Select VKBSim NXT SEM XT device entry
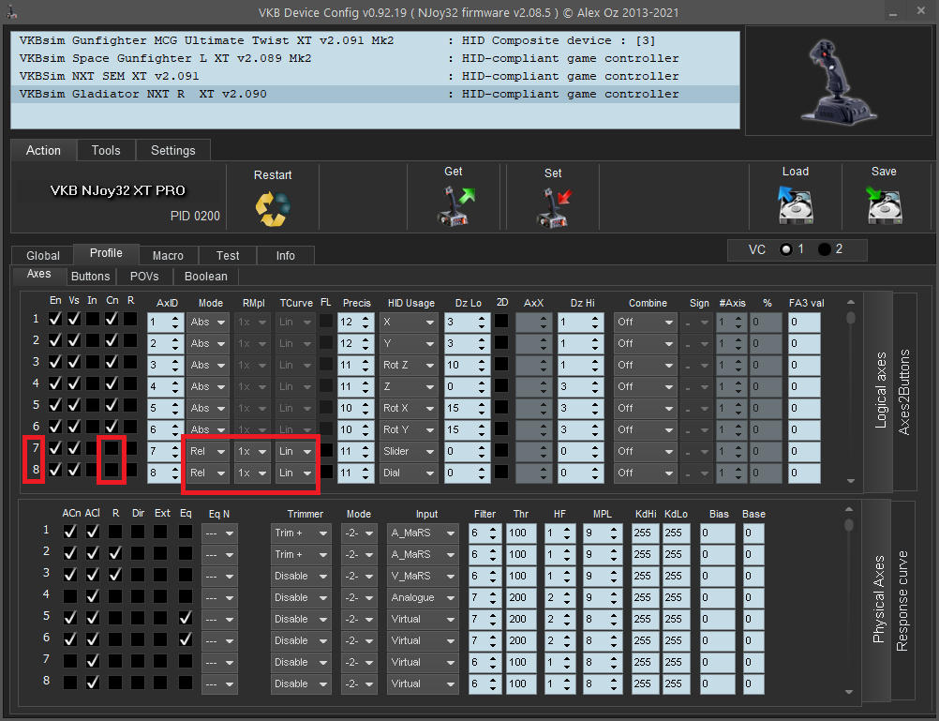Screen dimensions: 939x721 [x=109, y=76]
